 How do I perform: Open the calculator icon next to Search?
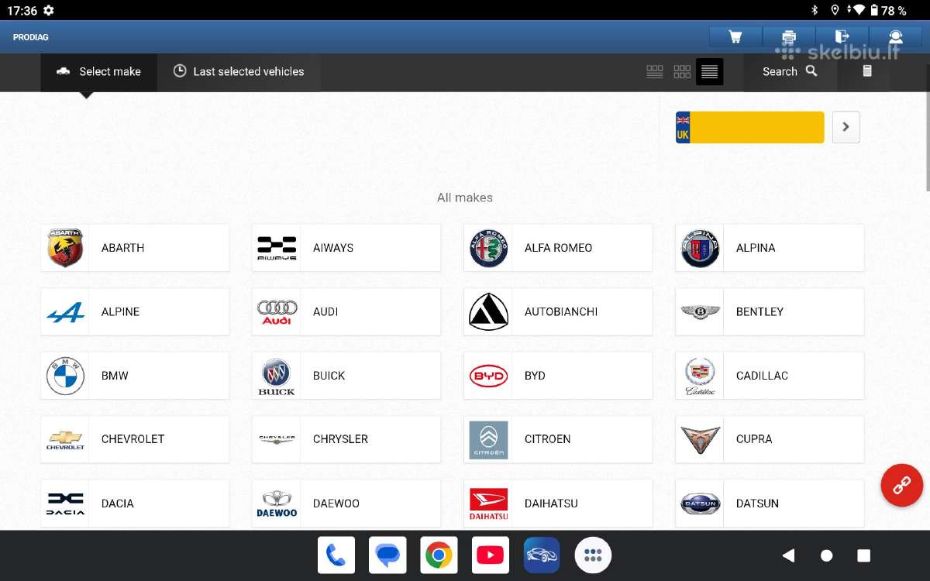pyautogui.click(x=867, y=71)
